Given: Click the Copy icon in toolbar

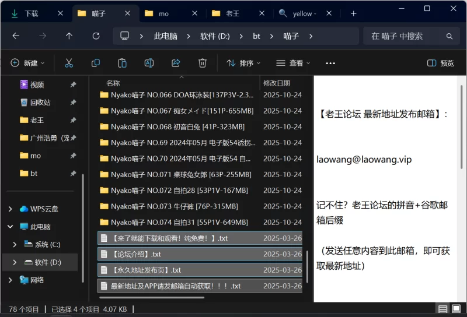Looking at the screenshot, I should [x=96, y=63].
